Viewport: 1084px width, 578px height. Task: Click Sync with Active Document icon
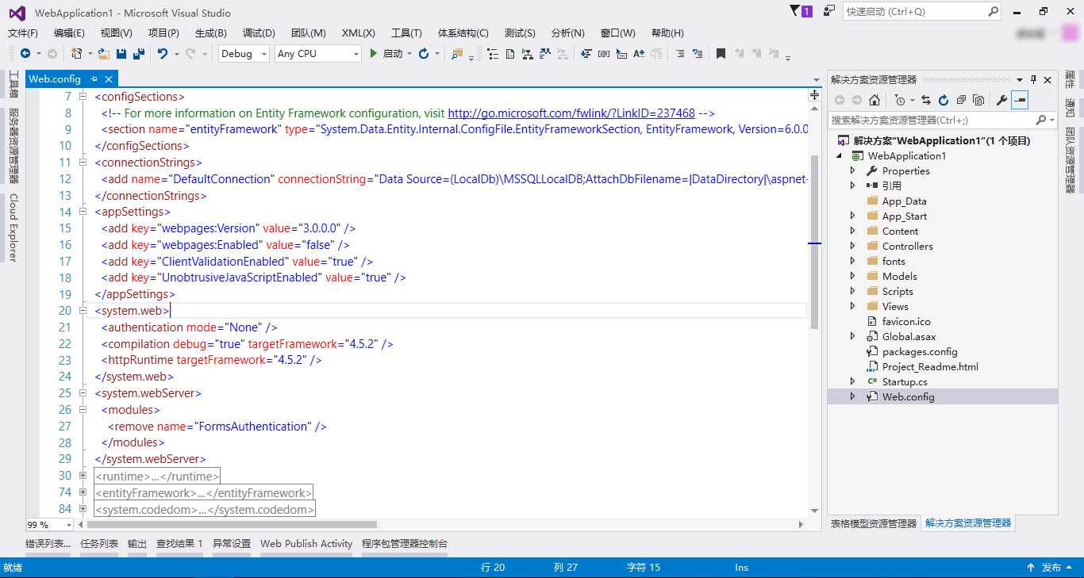pyautogui.click(x=926, y=100)
